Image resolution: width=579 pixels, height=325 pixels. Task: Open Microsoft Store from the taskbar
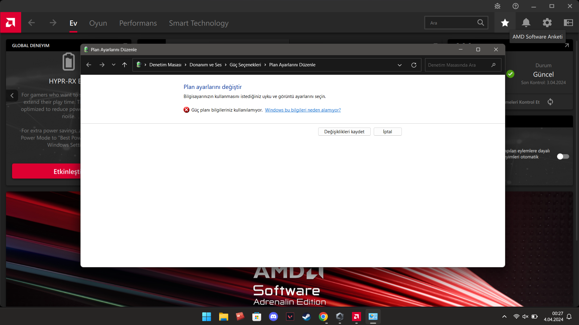[257, 317]
